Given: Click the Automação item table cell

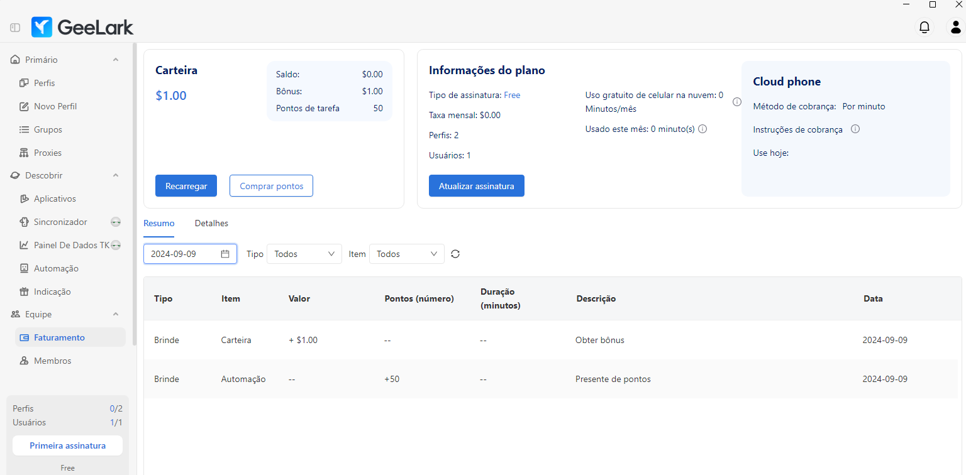Looking at the screenshot, I should 243,379.
